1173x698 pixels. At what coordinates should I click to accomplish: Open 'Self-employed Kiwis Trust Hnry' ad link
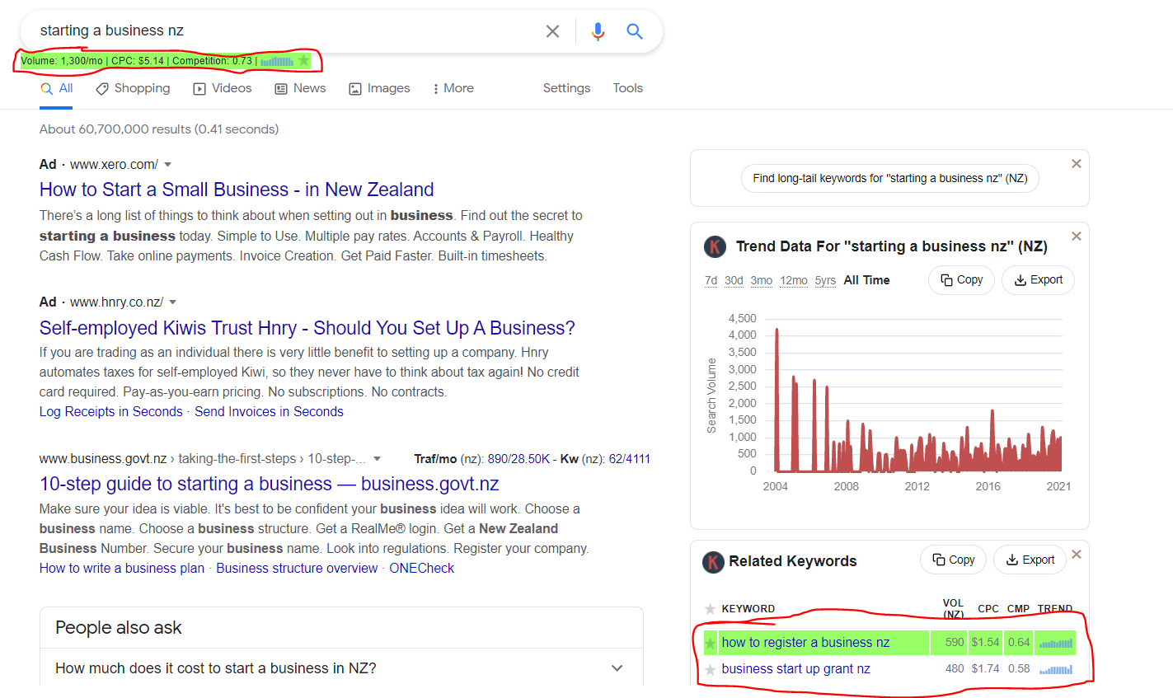307,328
